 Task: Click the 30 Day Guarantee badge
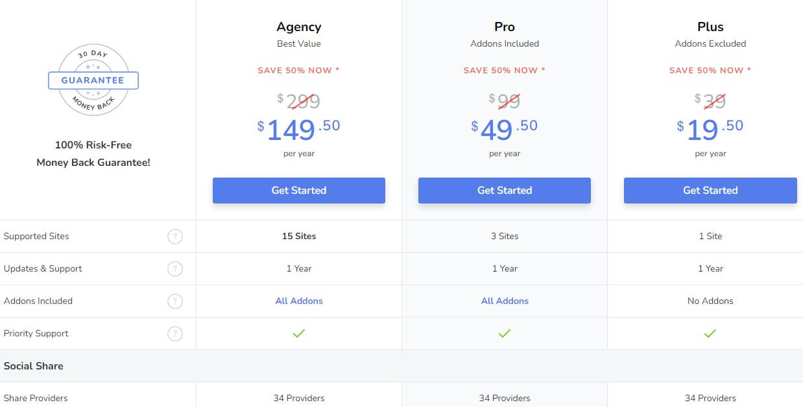click(93, 80)
